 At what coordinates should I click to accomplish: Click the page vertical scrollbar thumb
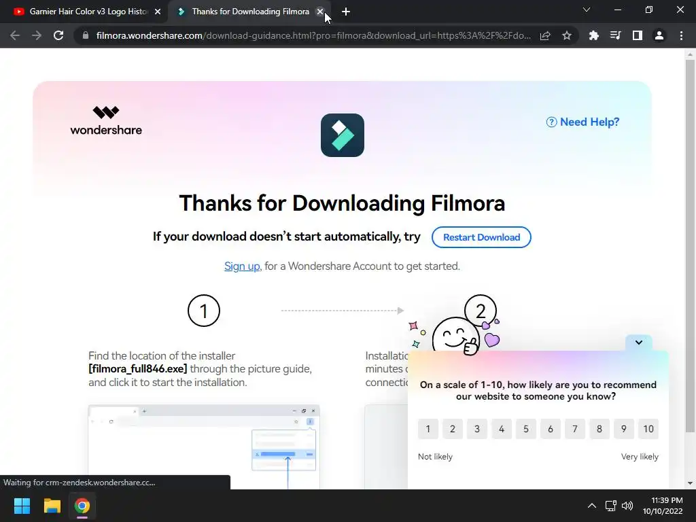point(690,246)
